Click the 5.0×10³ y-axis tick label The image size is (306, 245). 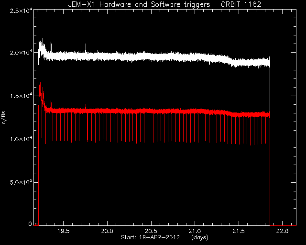(21, 182)
